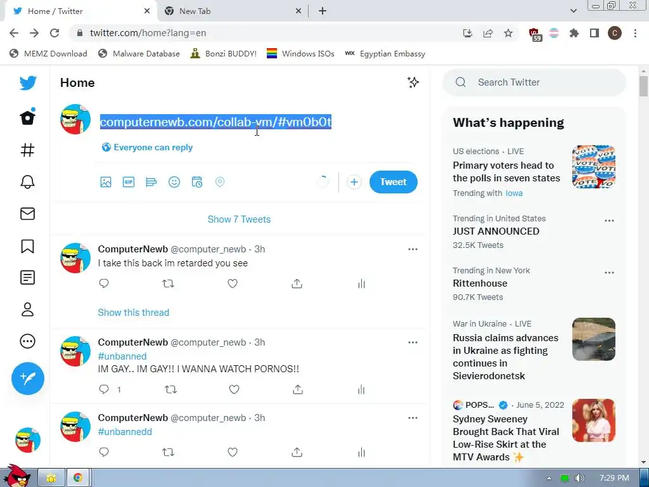Viewport: 649px width, 487px height.
Task: Open the Home sidebar icon
Action: pos(28,117)
